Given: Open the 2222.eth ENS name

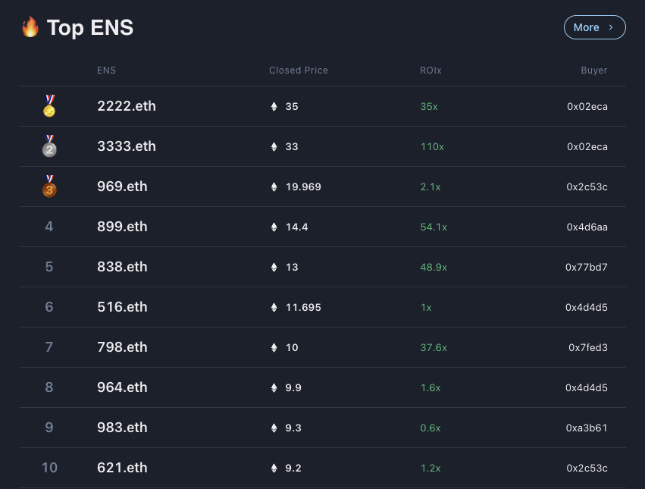Looking at the screenshot, I should (127, 106).
